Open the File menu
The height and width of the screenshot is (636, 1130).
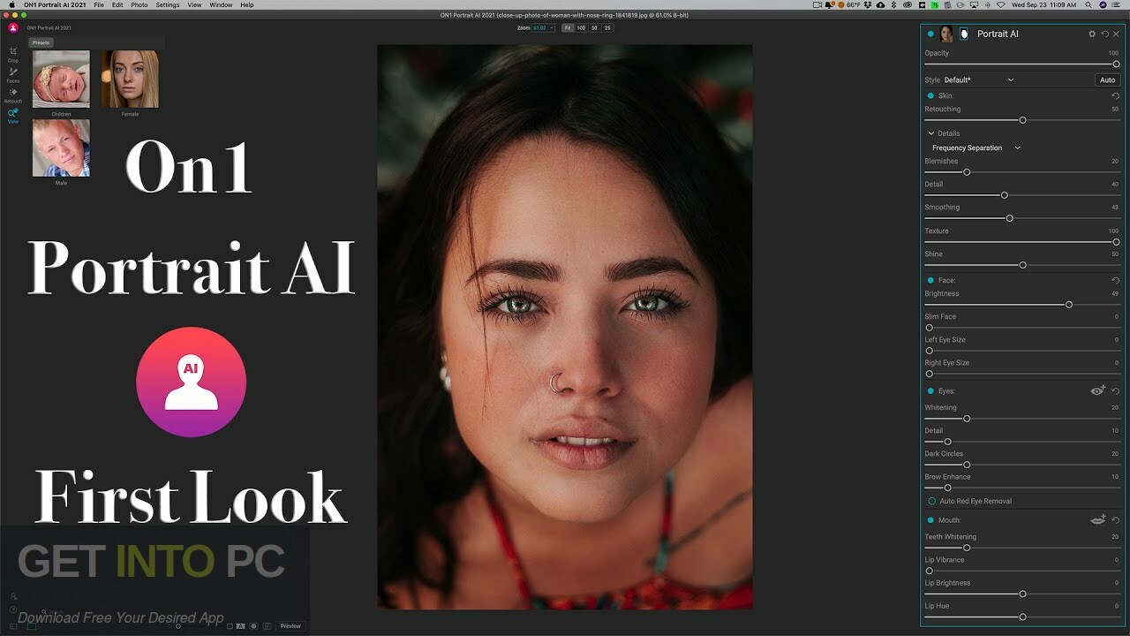coord(99,5)
